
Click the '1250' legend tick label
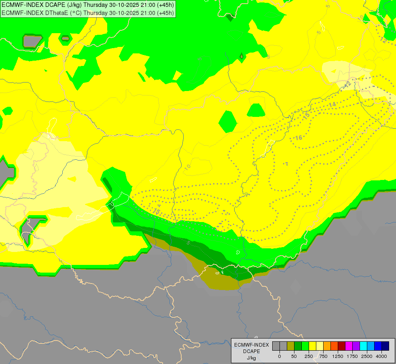[x=338, y=356]
